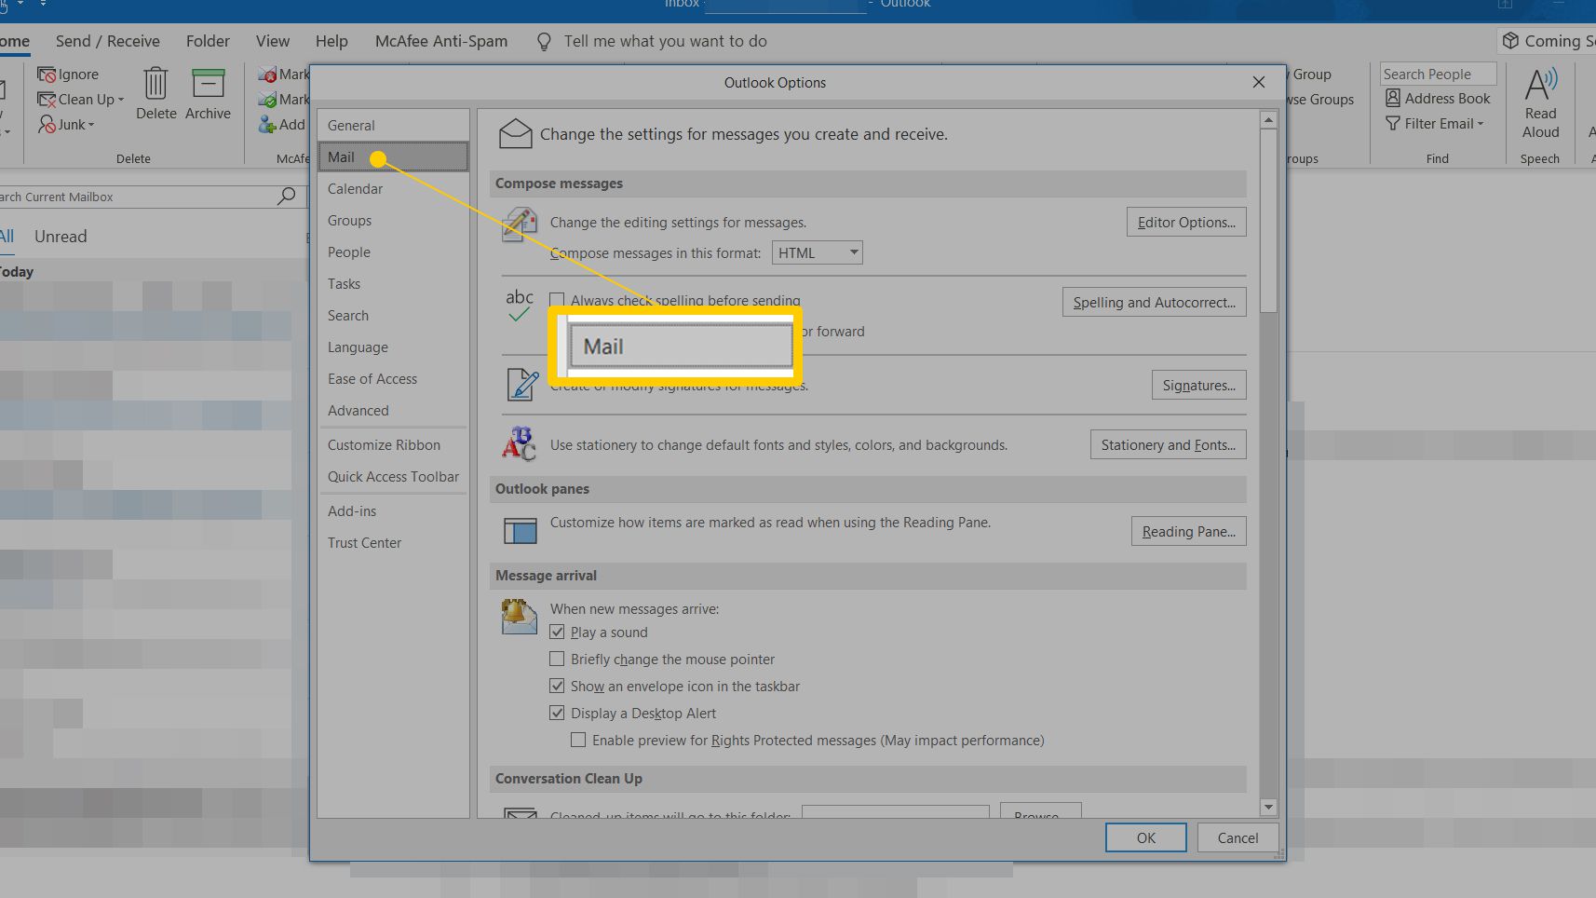This screenshot has width=1596, height=898.
Task: Click the scrollbar down arrow in options
Action: 1267,807
